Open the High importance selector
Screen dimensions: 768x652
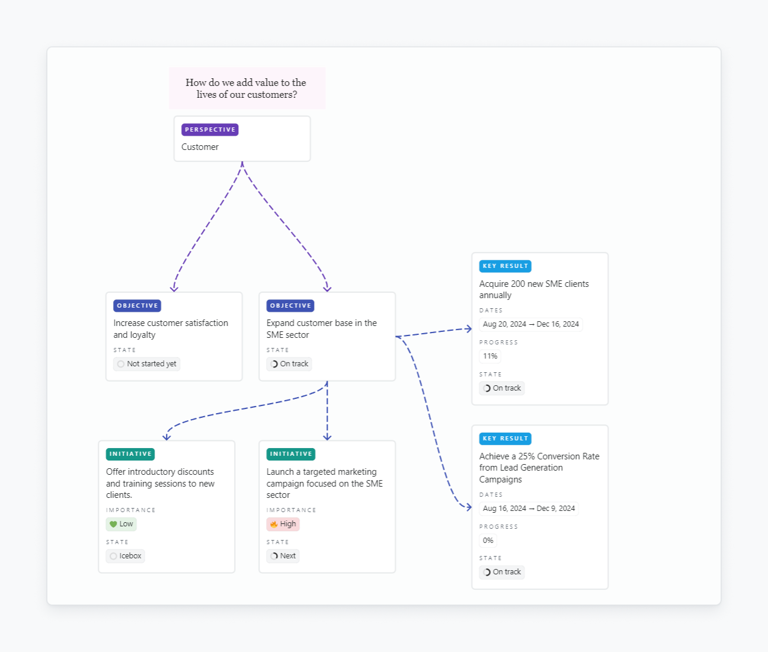[x=283, y=524]
